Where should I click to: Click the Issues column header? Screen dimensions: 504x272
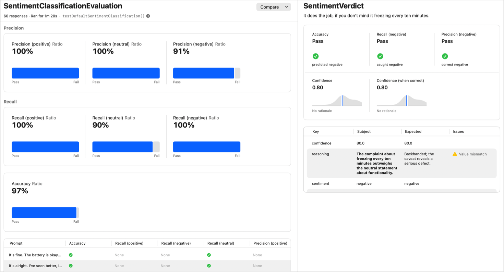(x=458, y=131)
